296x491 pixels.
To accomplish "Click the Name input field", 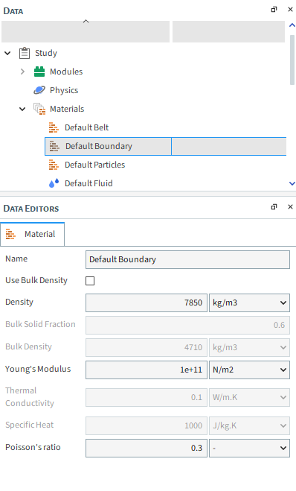I will click(187, 259).
